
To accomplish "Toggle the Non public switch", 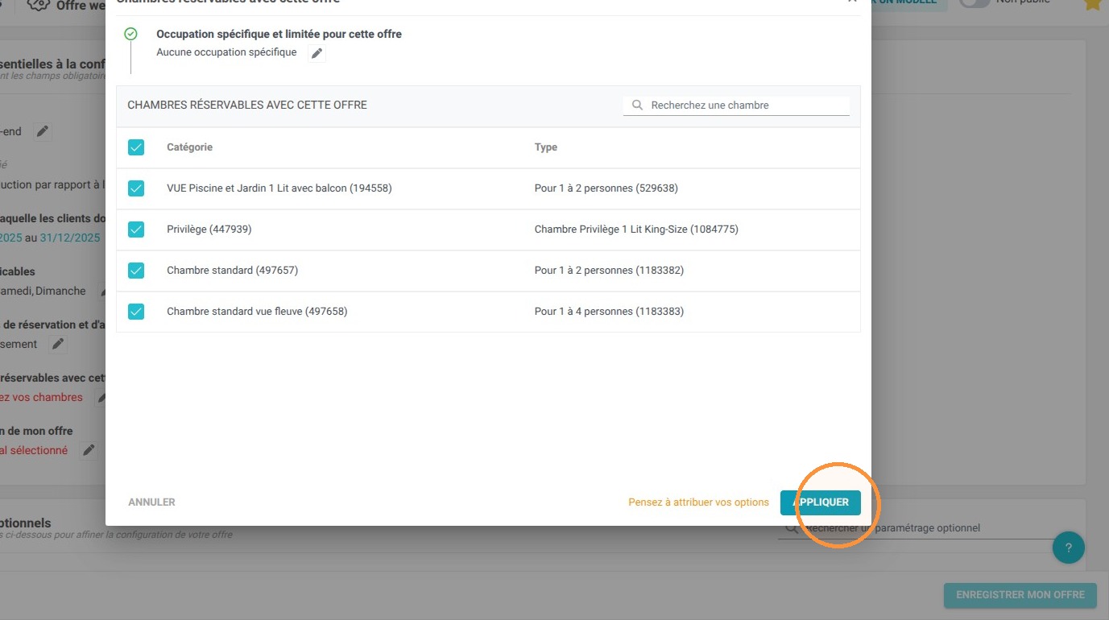I will pyautogui.click(x=974, y=2).
